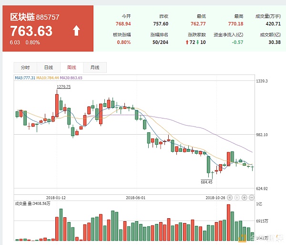The width and height of the screenshot is (286, 245).
Task: Click the green falling-count arrow beside 10
Action: point(197,43)
